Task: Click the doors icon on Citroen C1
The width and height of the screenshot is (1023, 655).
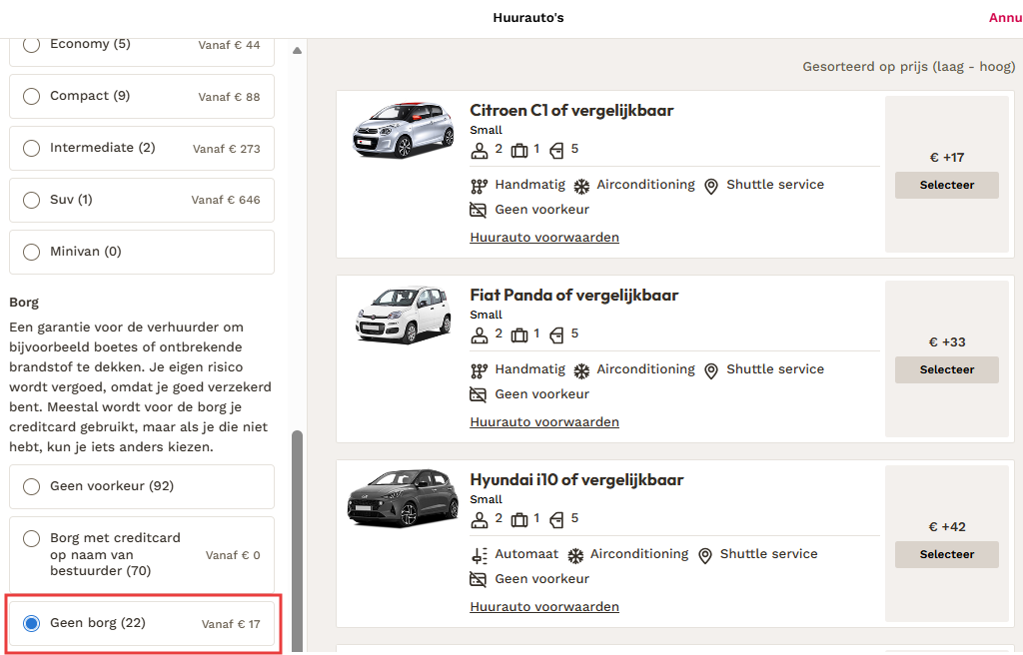Action: pos(556,151)
